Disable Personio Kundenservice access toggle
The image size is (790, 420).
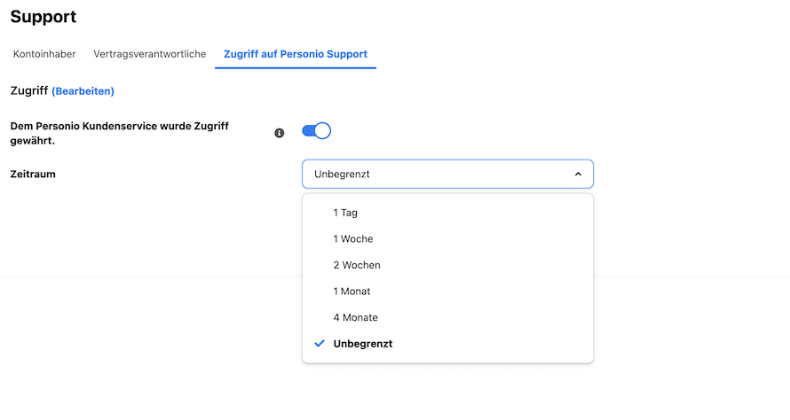[316, 131]
